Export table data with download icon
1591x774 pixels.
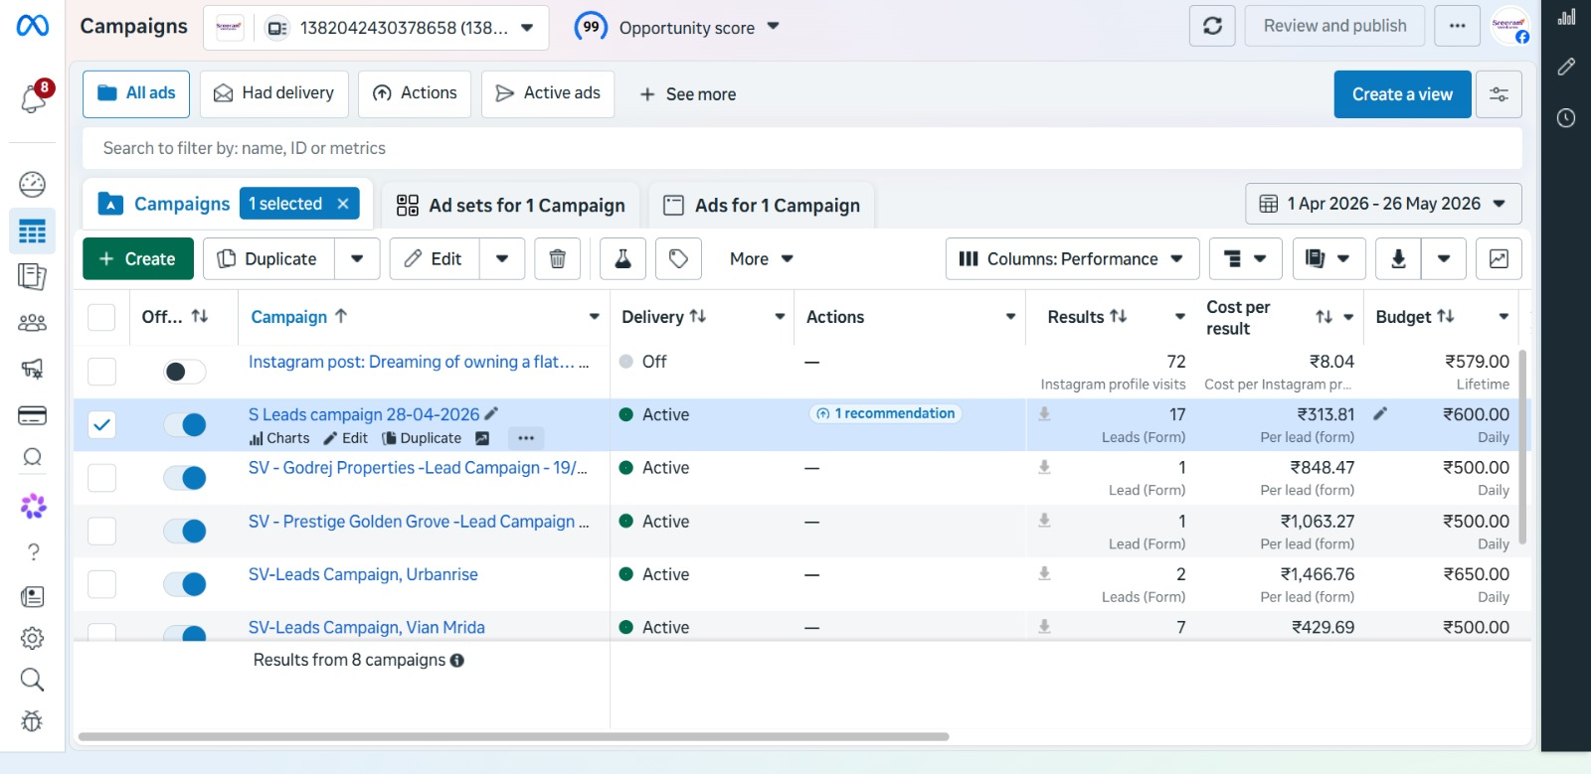1398,259
